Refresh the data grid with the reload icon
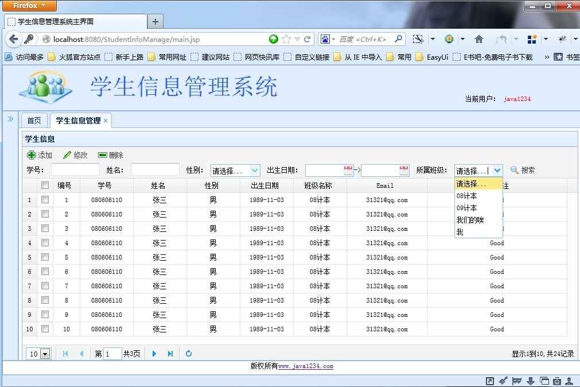This screenshot has width=580, height=387. click(189, 354)
